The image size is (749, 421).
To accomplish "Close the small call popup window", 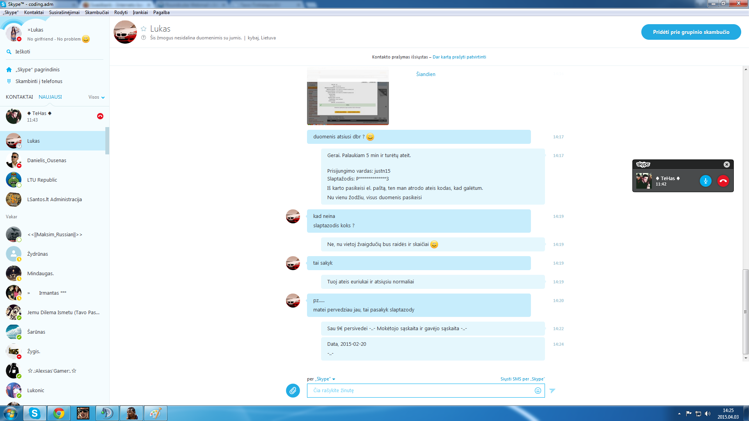I will tap(726, 165).
